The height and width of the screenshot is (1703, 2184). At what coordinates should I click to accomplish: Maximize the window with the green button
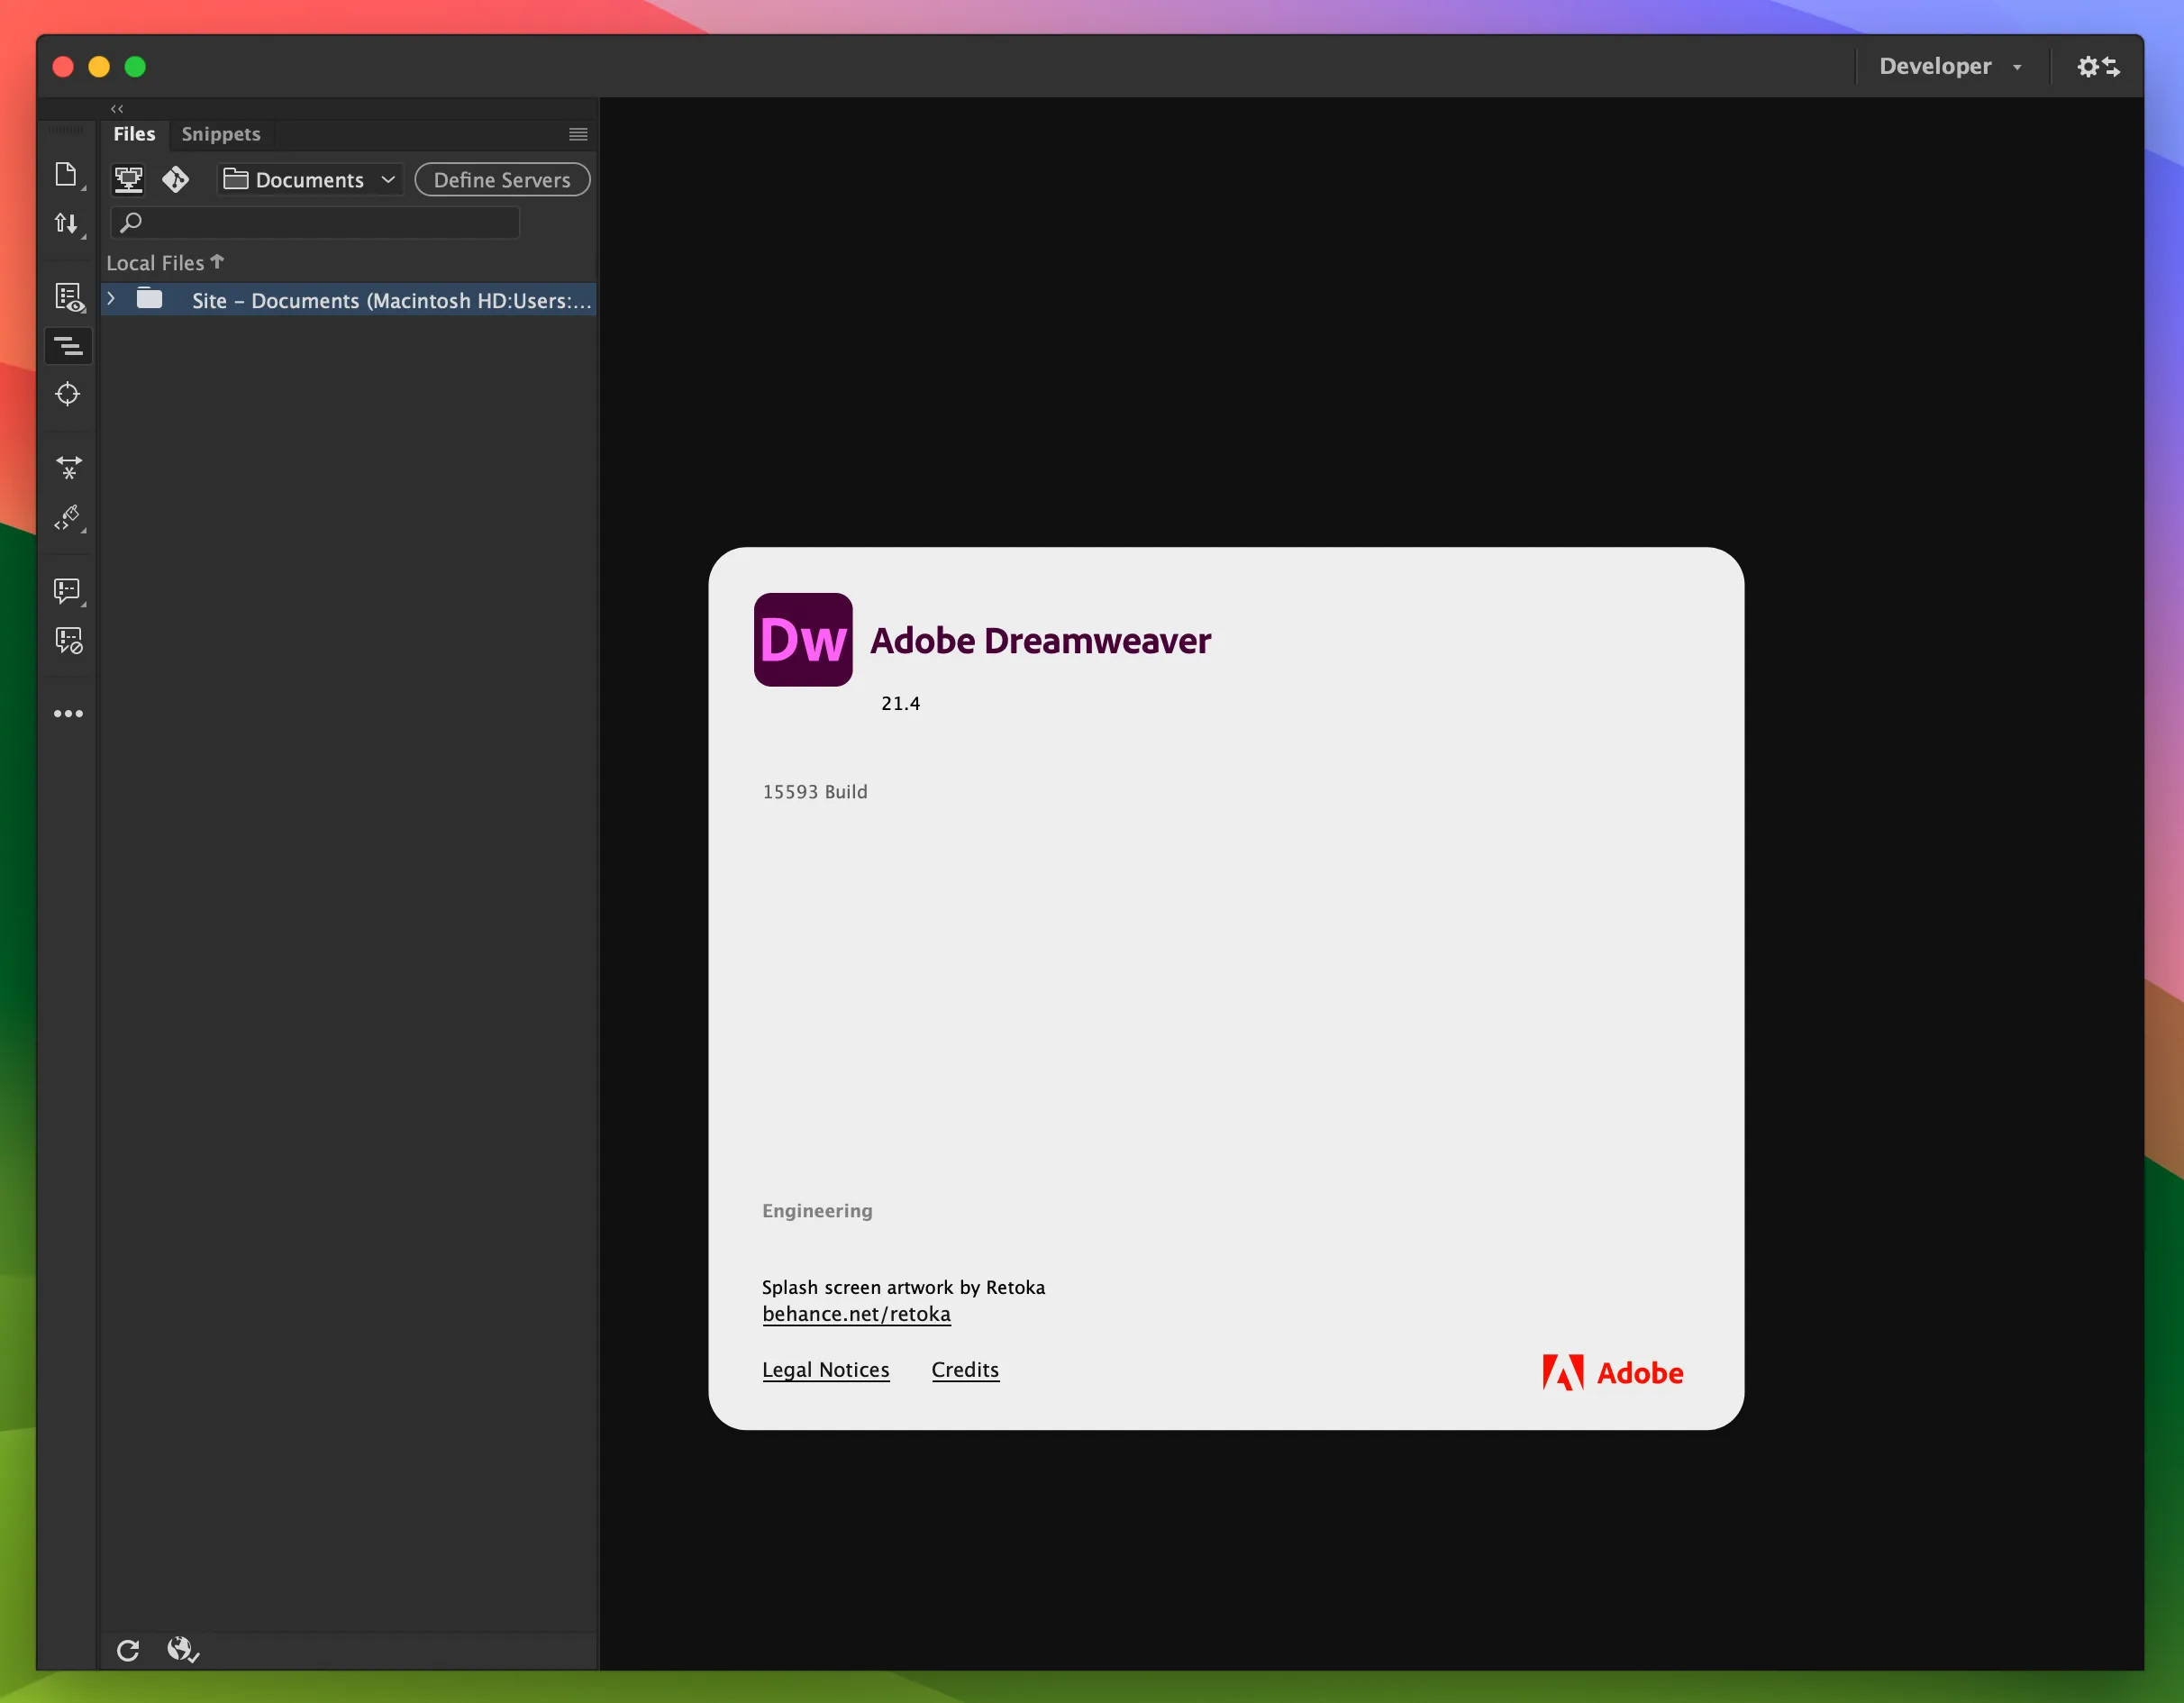[x=135, y=66]
